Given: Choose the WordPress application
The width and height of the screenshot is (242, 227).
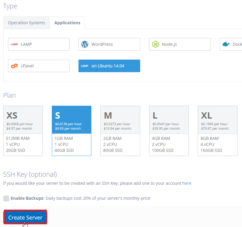Looking at the screenshot, I should coord(109,44).
